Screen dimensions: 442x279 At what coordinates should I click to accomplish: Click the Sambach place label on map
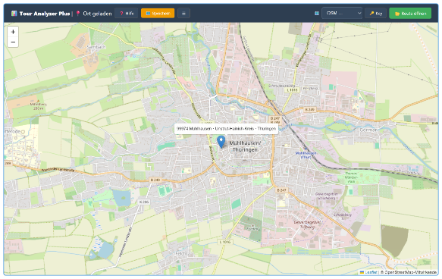tap(96, 47)
